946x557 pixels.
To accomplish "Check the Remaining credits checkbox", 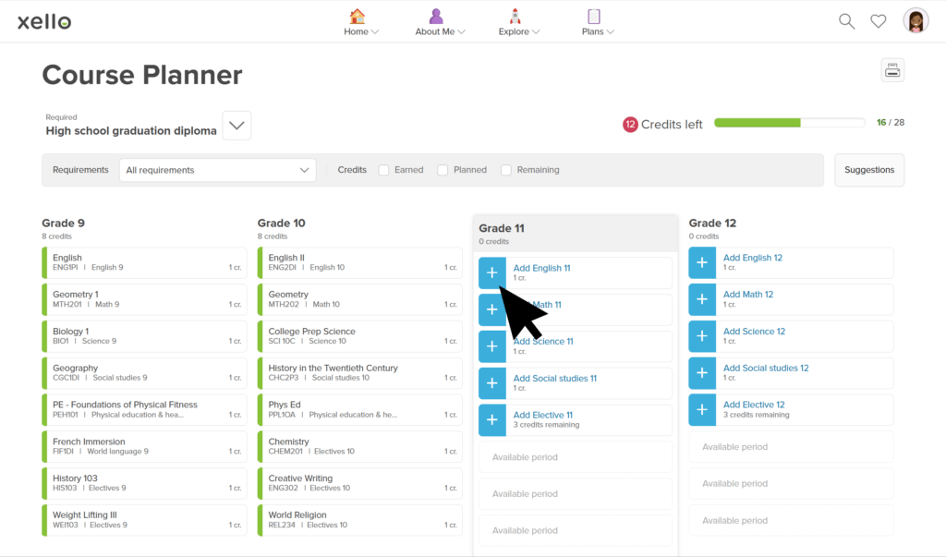I will coord(506,170).
